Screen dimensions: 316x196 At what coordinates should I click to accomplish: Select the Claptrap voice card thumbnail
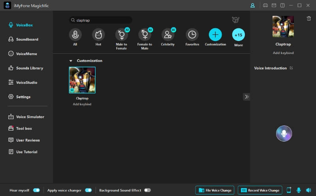pyautogui.click(x=82, y=80)
